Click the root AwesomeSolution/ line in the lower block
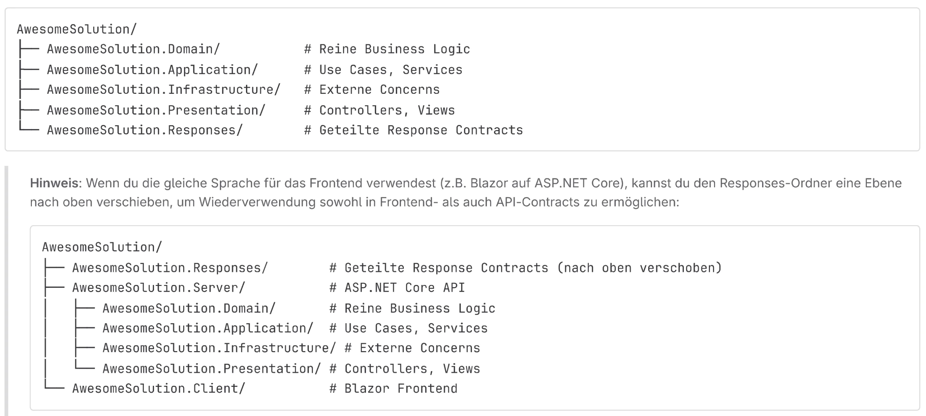The image size is (926, 416). 102,247
